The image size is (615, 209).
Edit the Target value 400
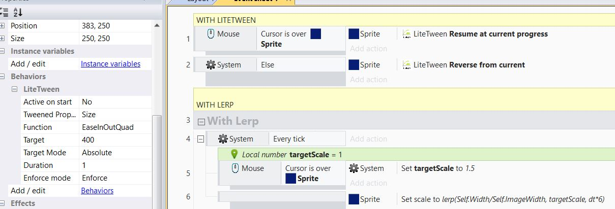(115, 140)
